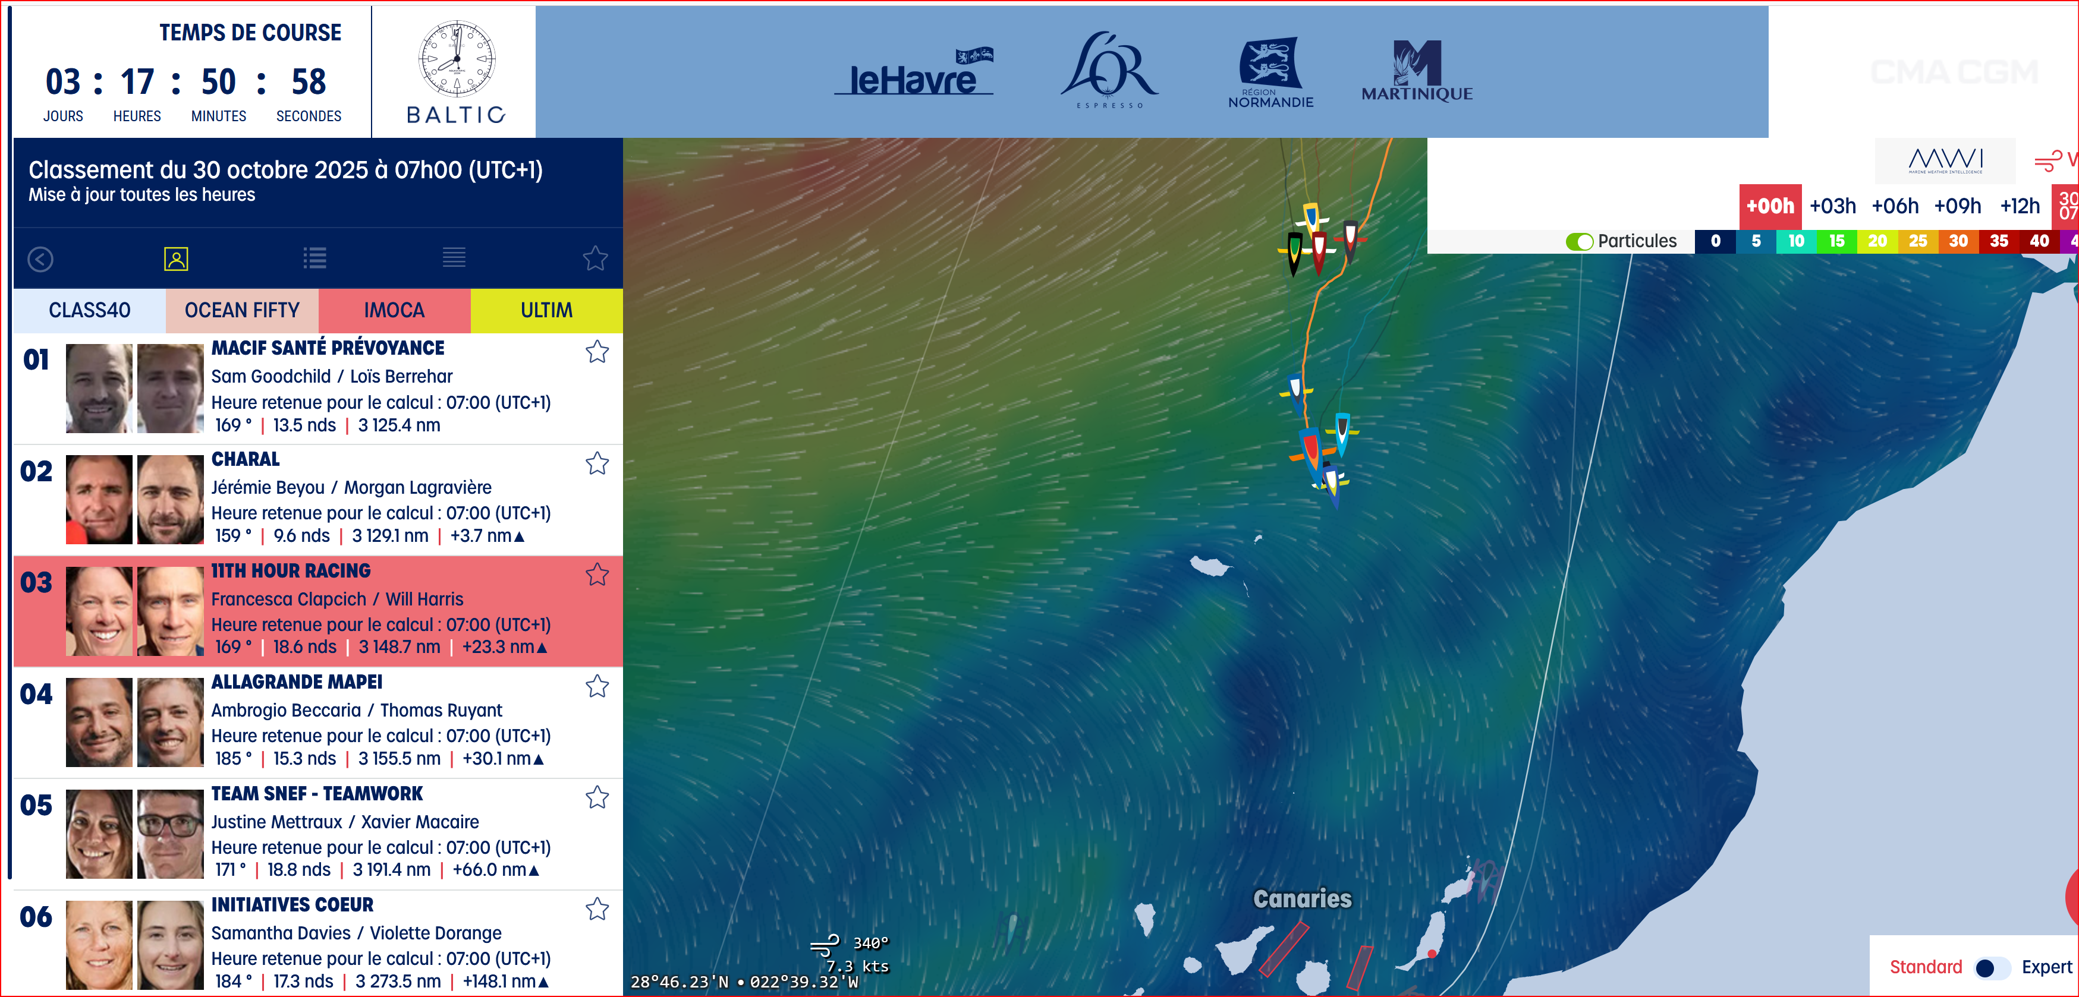This screenshot has height=997, width=2079.
Task: Toggle Standard/Expert mode switch
Action: click(1990, 967)
